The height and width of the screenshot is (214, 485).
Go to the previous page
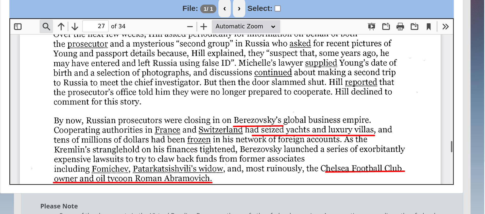click(61, 26)
